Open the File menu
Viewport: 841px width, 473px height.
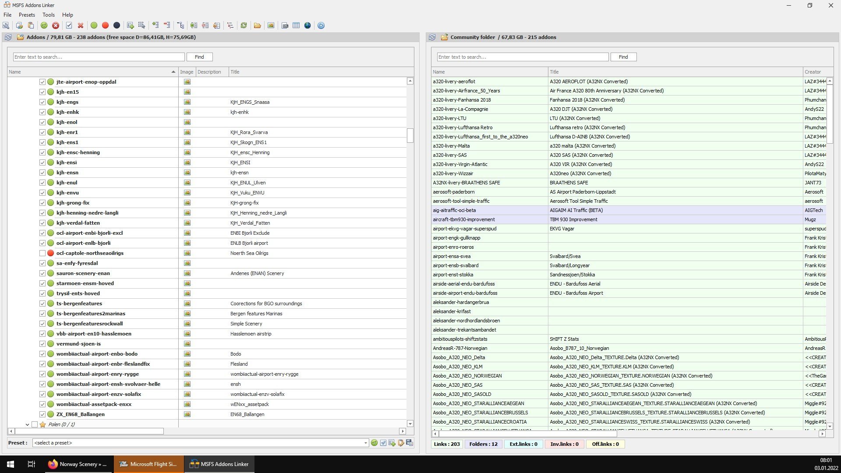click(x=7, y=14)
